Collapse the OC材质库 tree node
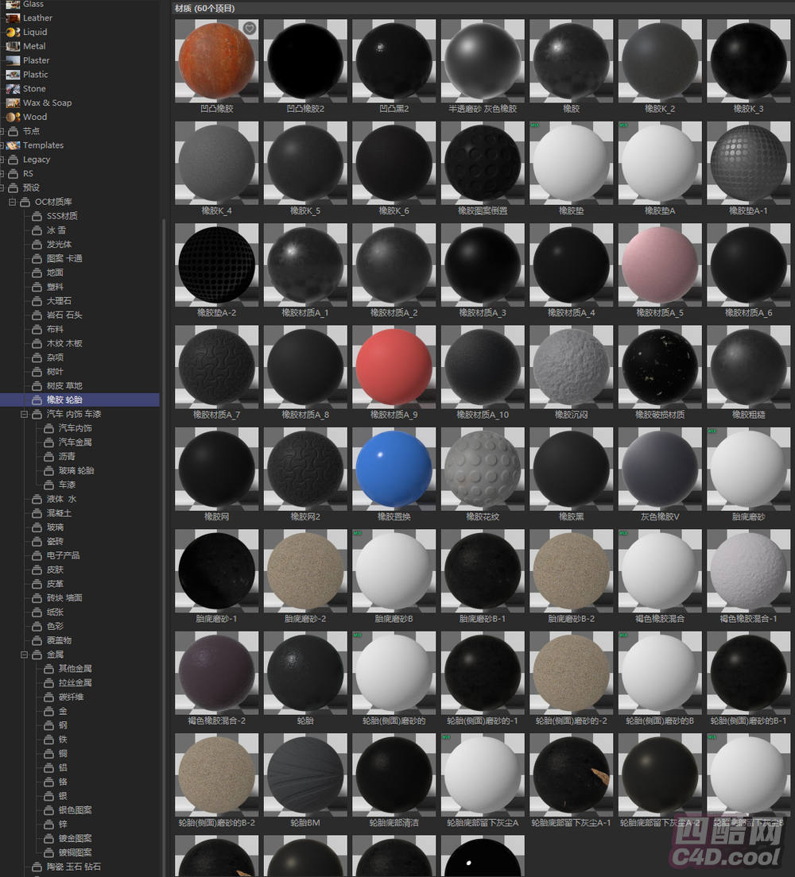 pyautogui.click(x=13, y=202)
